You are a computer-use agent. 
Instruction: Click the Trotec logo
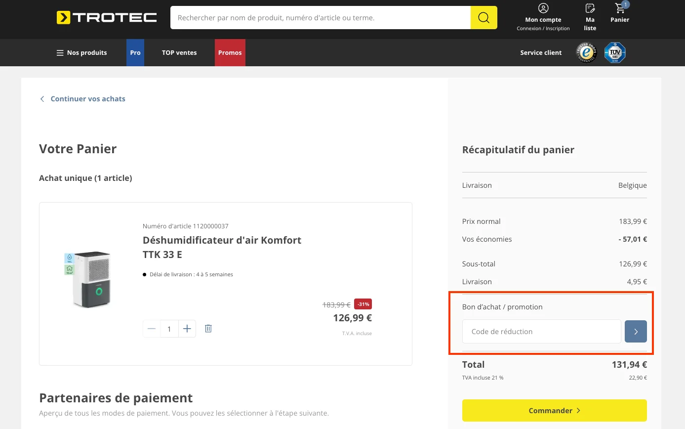(106, 17)
